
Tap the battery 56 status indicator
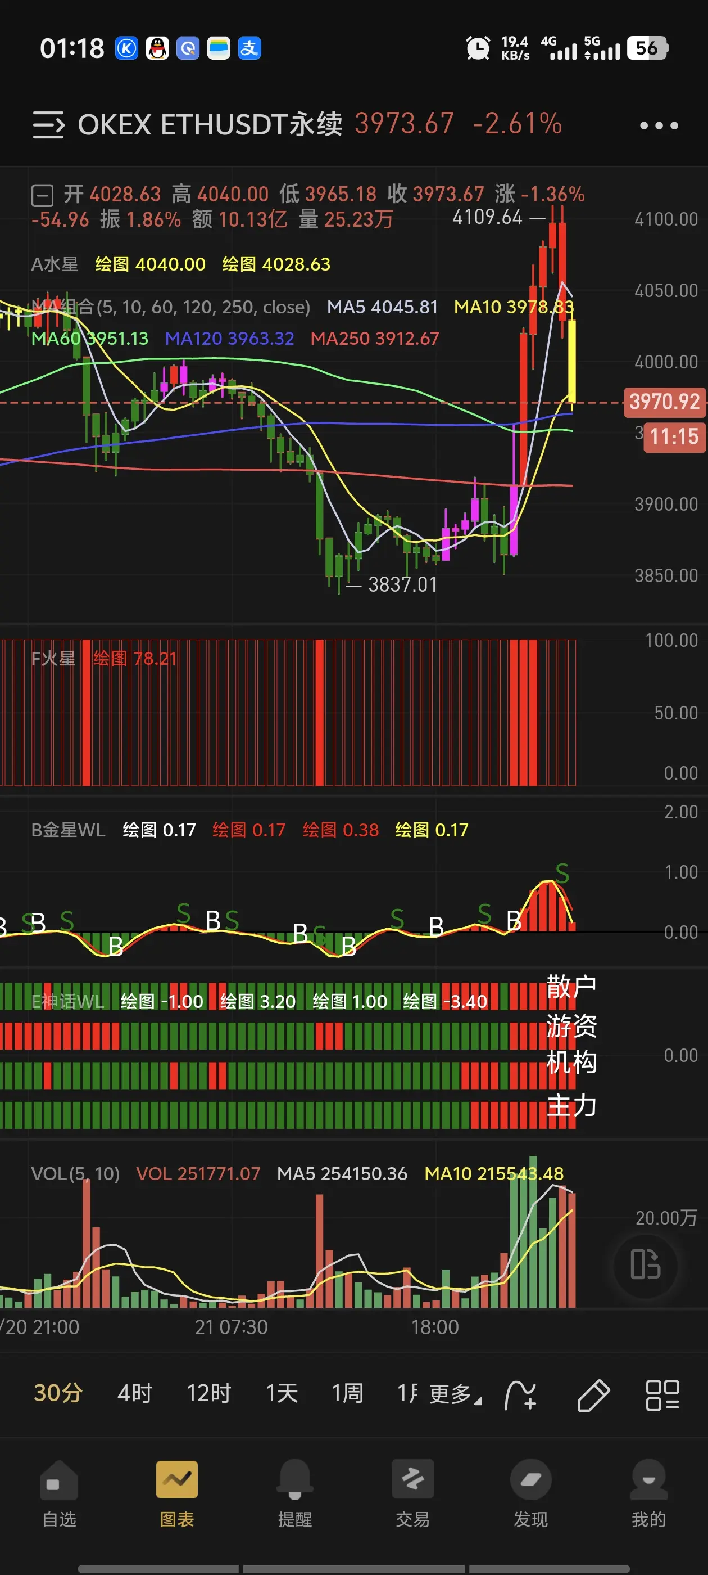pyautogui.click(x=647, y=48)
